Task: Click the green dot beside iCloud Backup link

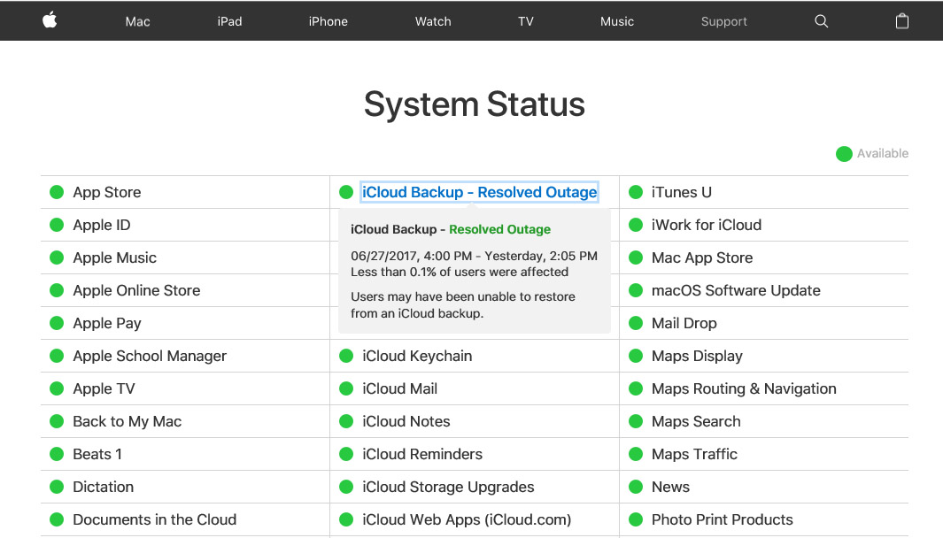Action: tap(346, 192)
